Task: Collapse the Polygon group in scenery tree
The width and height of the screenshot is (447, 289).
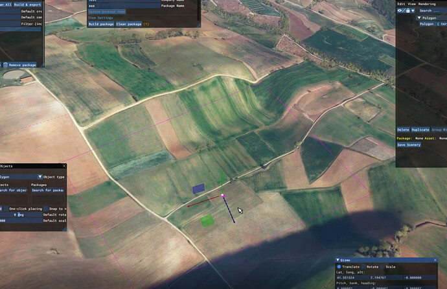Action: [x=419, y=17]
